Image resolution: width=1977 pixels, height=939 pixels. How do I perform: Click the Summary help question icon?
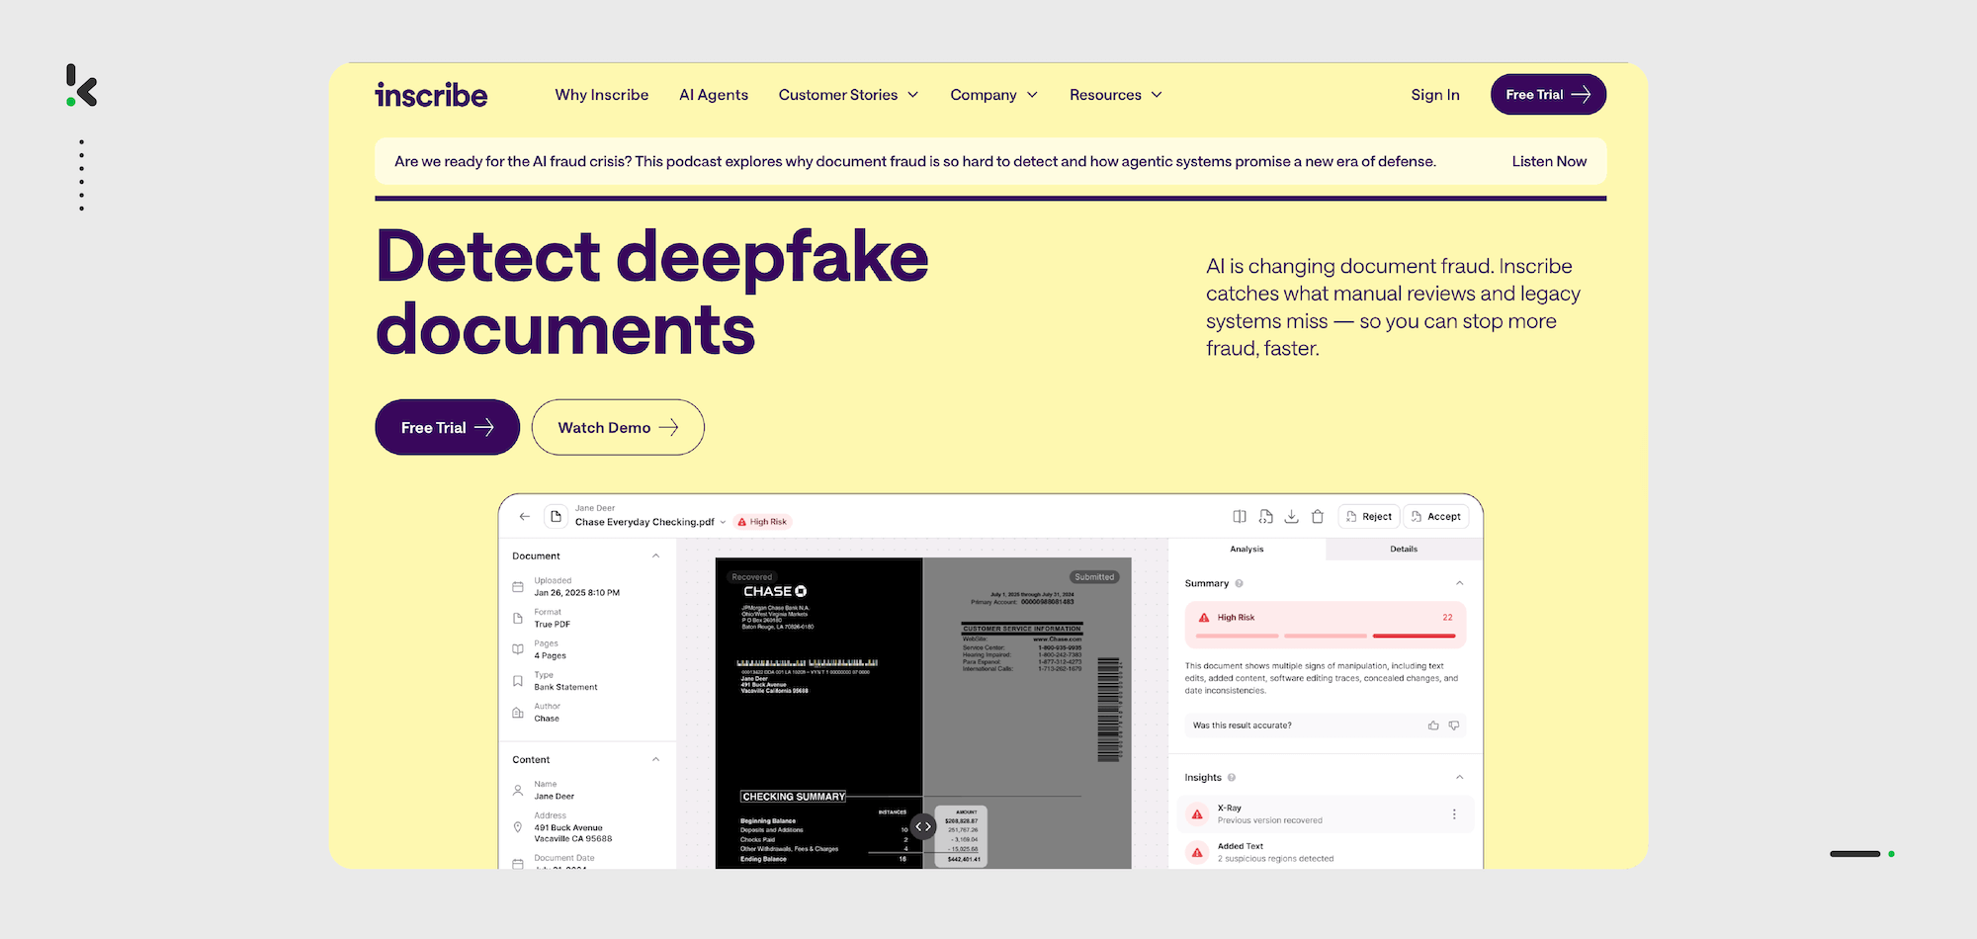(x=1240, y=583)
